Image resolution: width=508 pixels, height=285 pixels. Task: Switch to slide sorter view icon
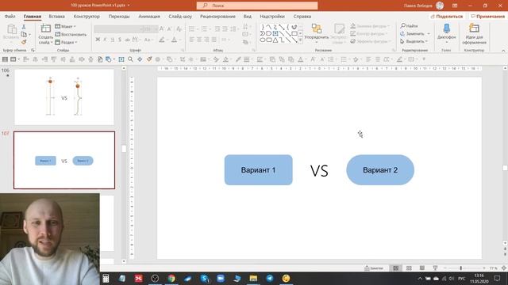pyautogui.click(x=409, y=268)
